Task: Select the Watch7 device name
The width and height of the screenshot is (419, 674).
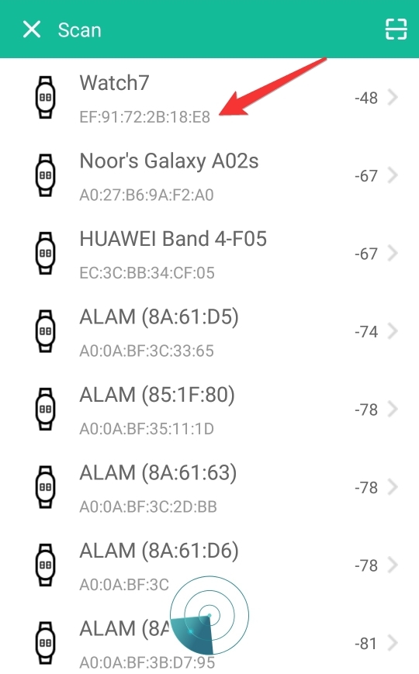Action: pyautogui.click(x=114, y=82)
